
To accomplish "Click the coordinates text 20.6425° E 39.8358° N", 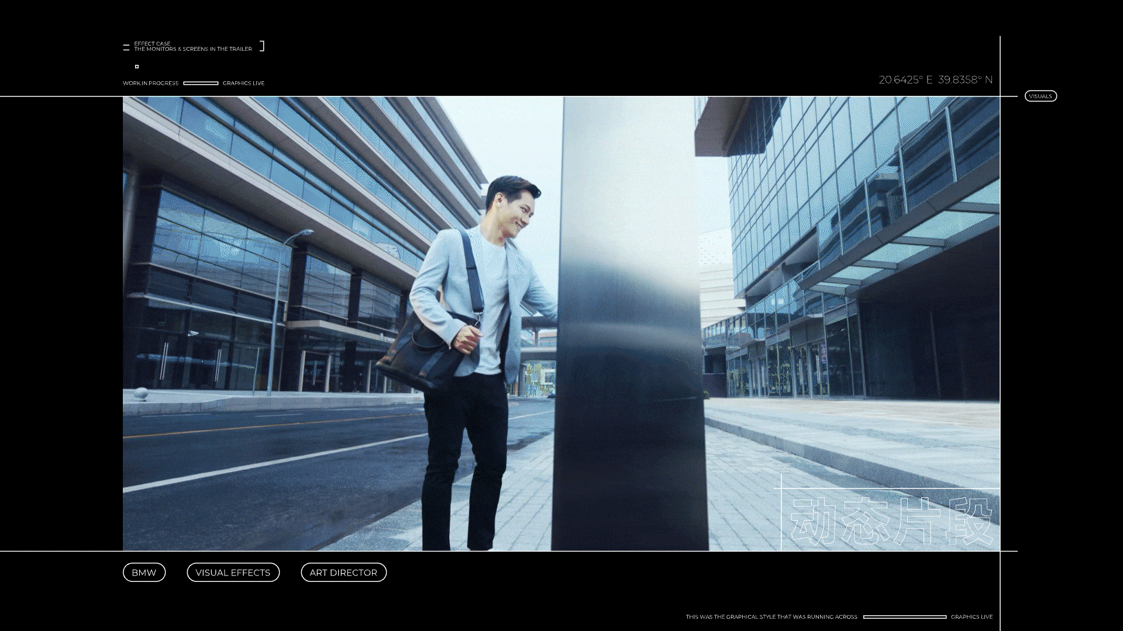I will pos(935,80).
